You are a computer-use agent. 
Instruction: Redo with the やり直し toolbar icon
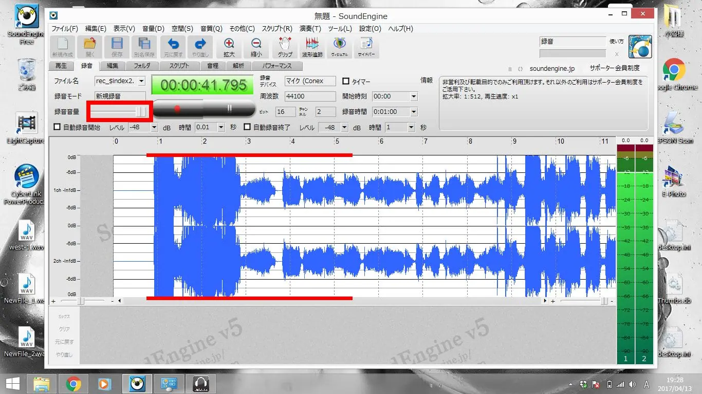coord(200,47)
